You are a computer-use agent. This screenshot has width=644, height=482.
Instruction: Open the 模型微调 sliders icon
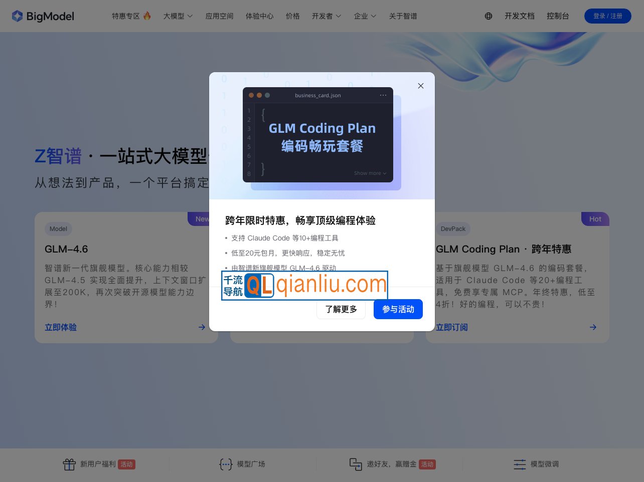pos(520,464)
